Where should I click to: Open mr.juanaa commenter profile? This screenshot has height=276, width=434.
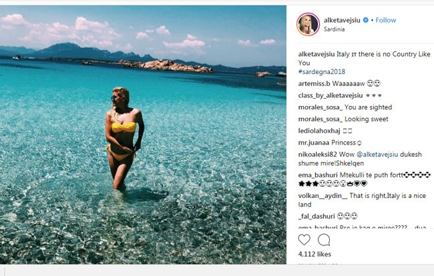pyautogui.click(x=314, y=143)
